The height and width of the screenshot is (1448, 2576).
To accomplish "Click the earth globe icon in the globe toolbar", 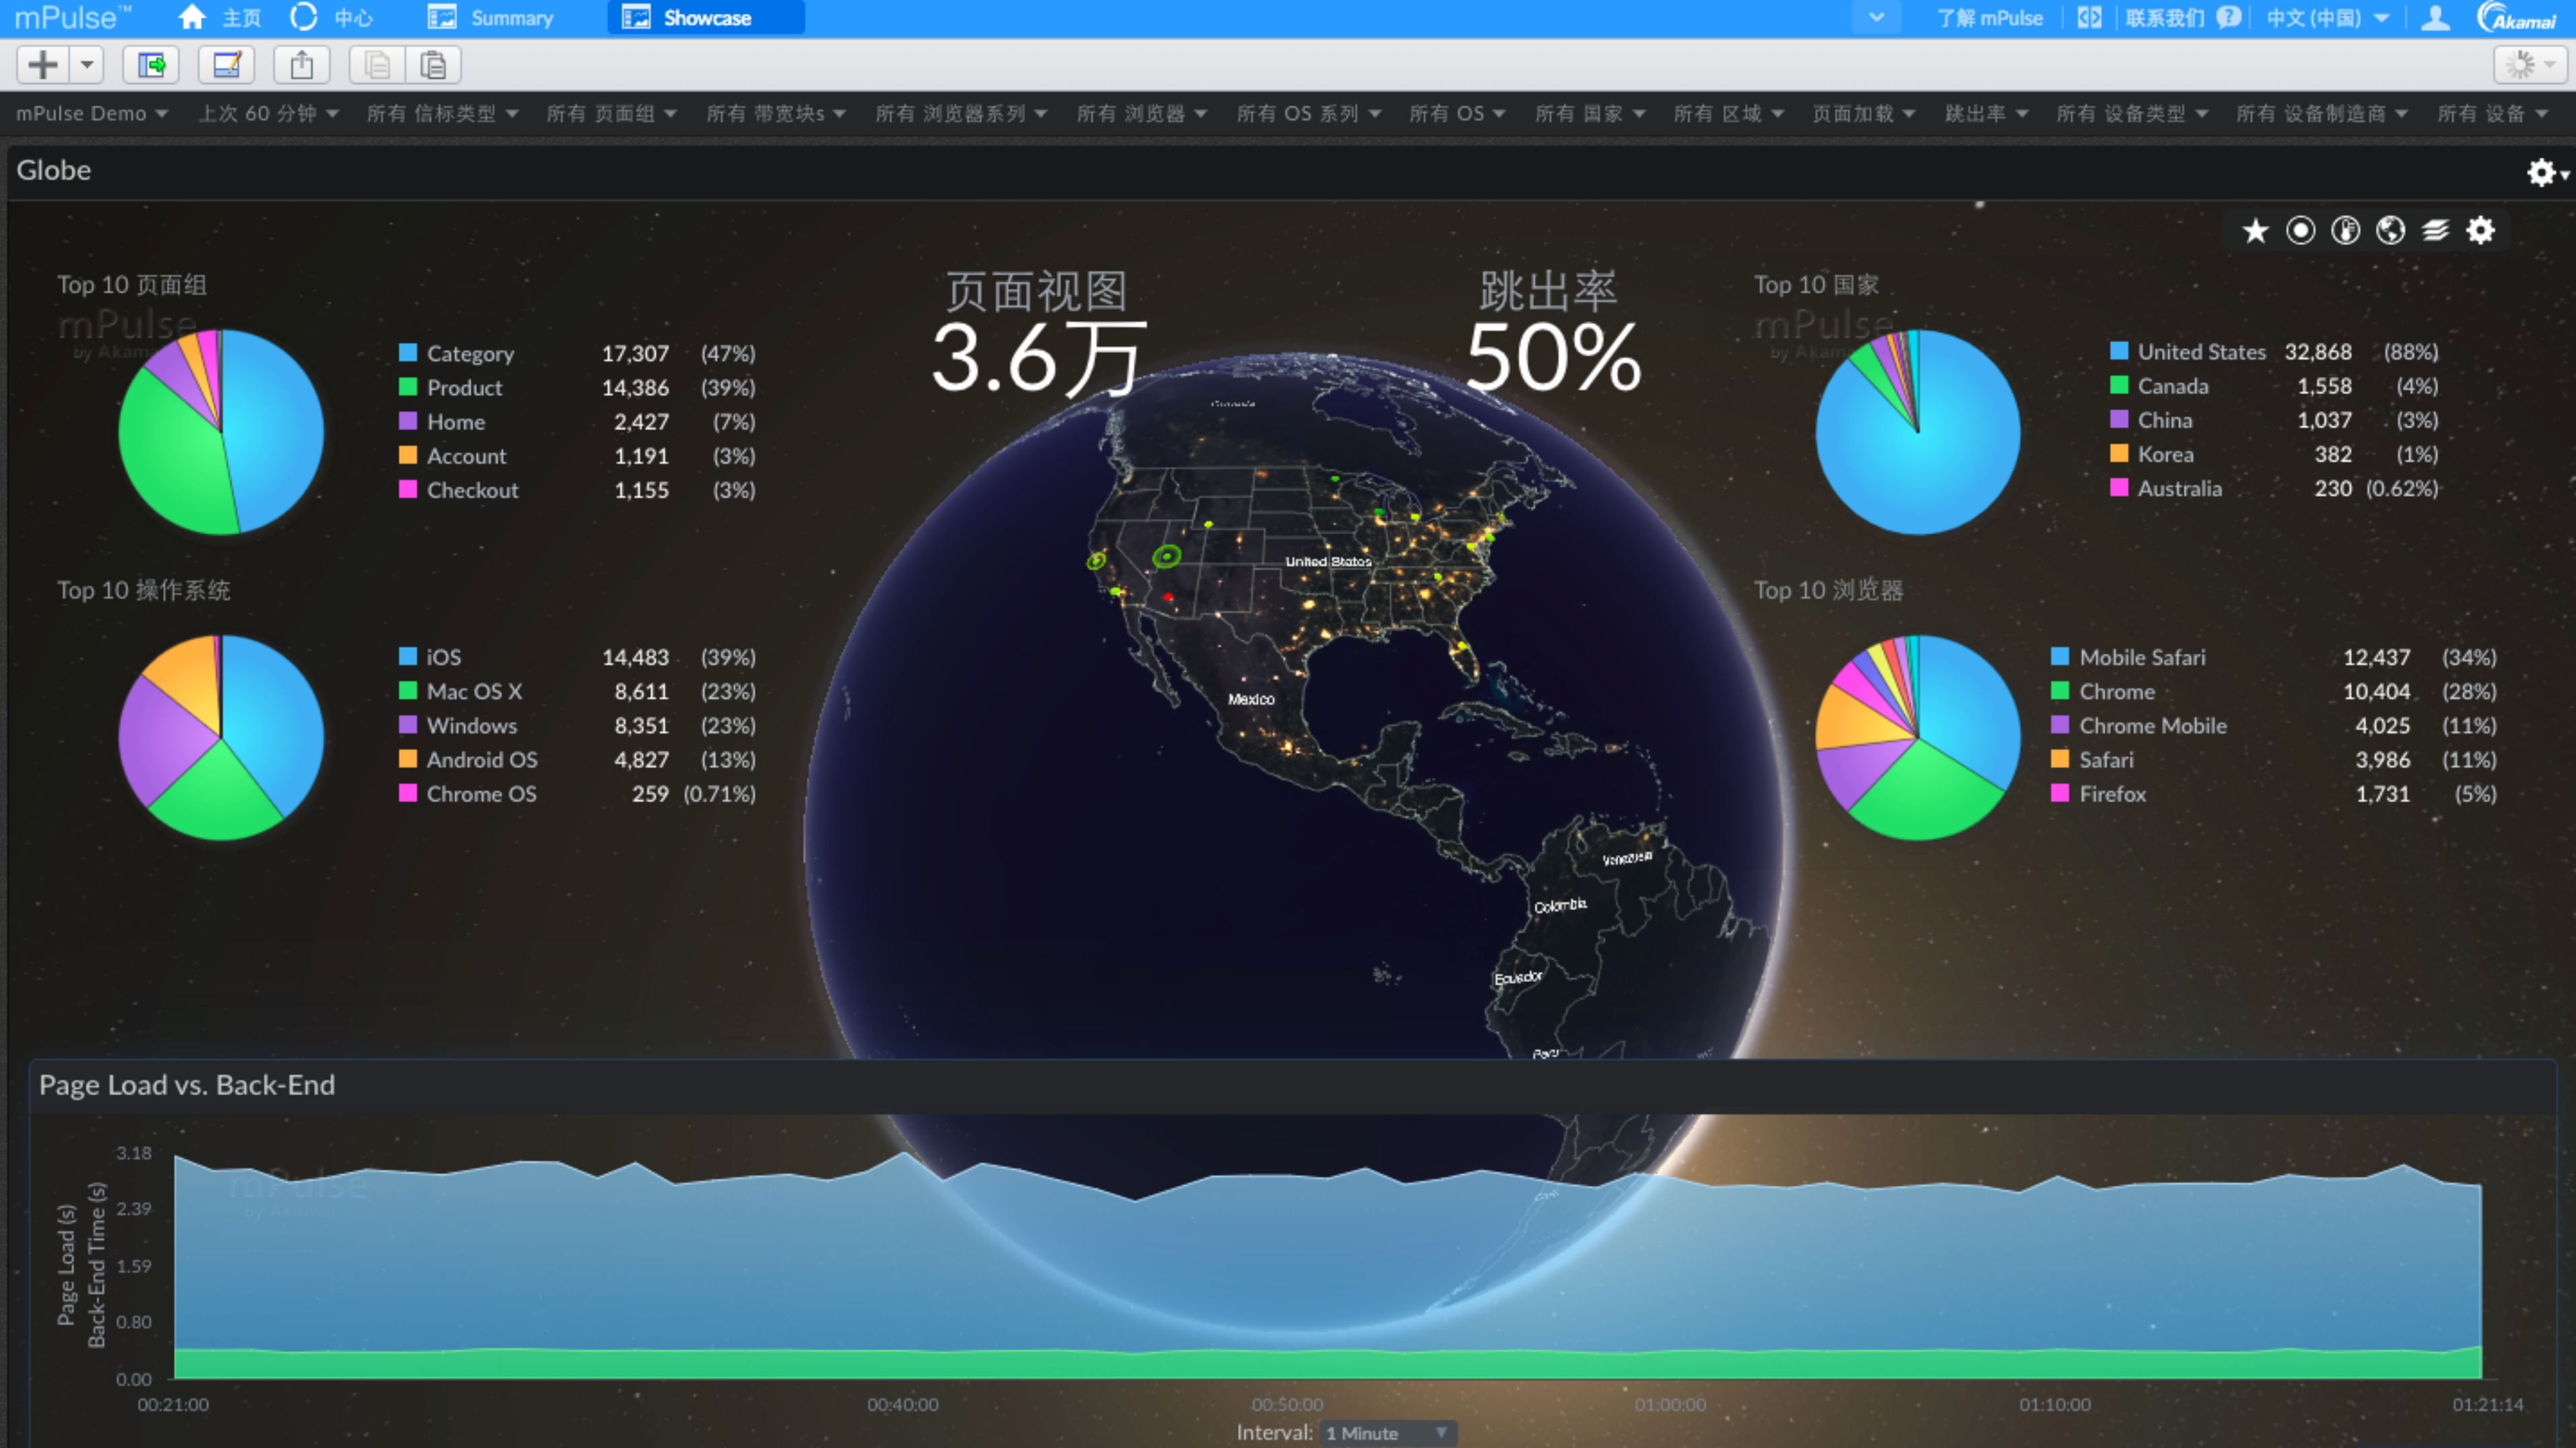I will tap(2390, 231).
